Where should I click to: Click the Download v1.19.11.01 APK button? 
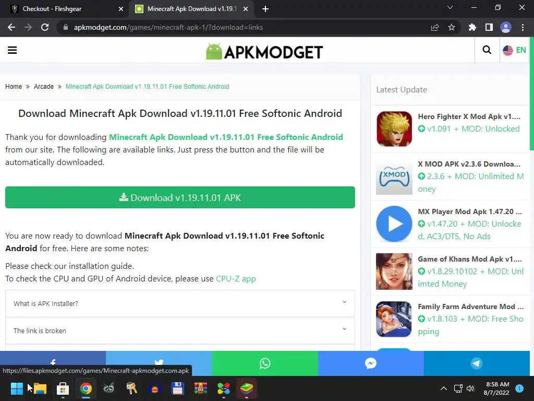[180, 197]
